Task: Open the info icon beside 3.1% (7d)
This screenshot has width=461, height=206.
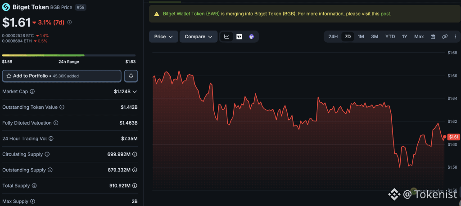Action: 69,22
